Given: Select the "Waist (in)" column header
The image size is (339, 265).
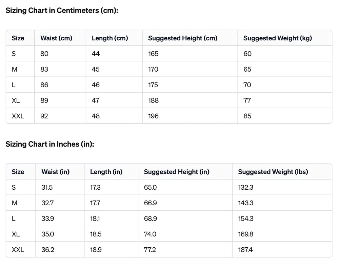Looking at the screenshot, I should (55, 172).
